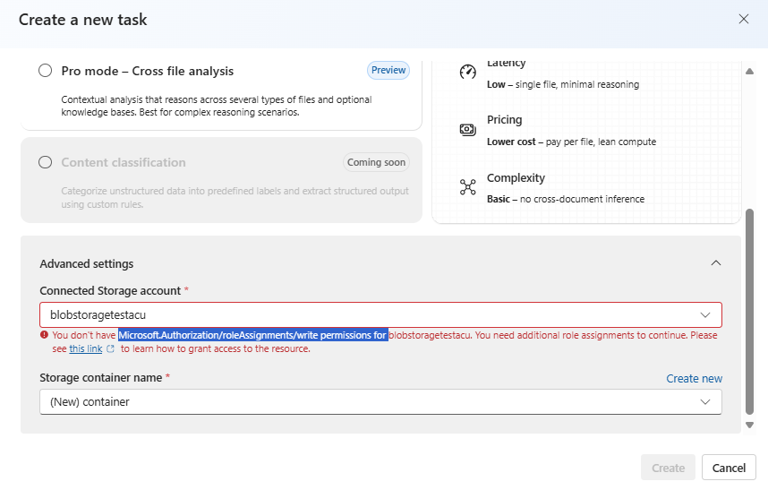768x490 pixels.
Task: Click 'Basic – no cross-document inference' text
Action: (566, 199)
